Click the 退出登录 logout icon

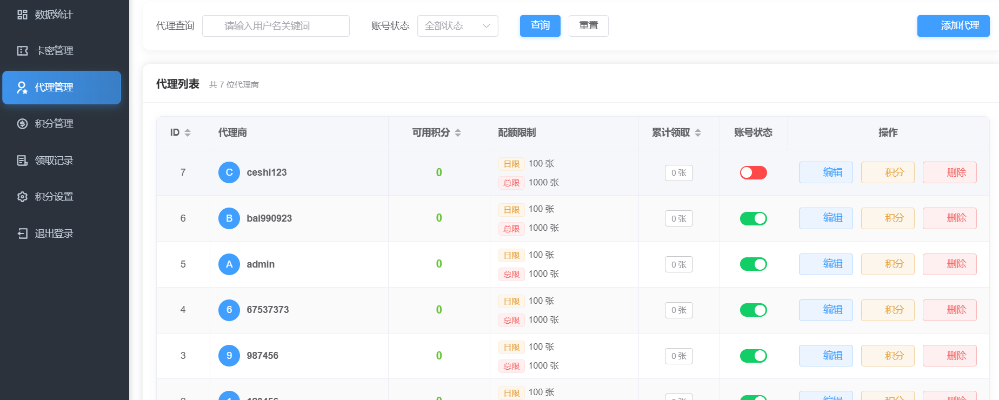tap(22, 234)
